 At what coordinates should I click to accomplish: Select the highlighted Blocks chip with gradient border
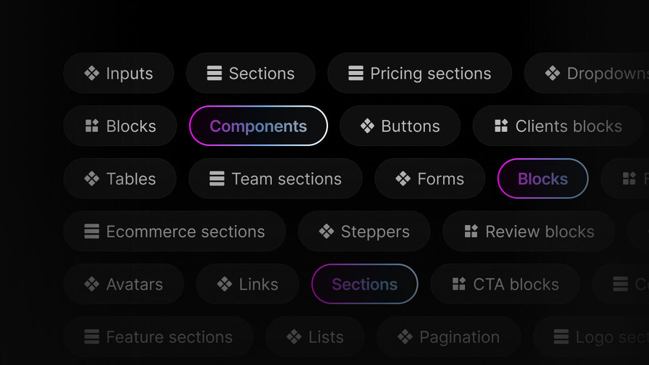[542, 179]
